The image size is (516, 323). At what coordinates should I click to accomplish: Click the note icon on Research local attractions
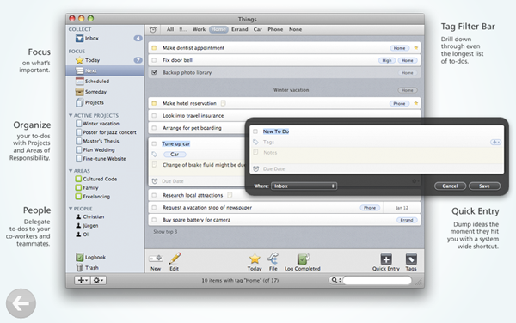click(230, 195)
